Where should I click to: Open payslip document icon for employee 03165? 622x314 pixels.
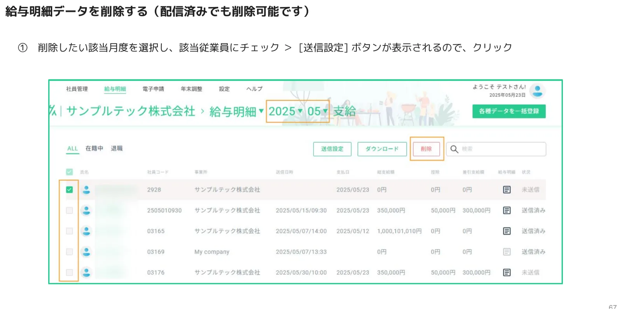pos(507,231)
